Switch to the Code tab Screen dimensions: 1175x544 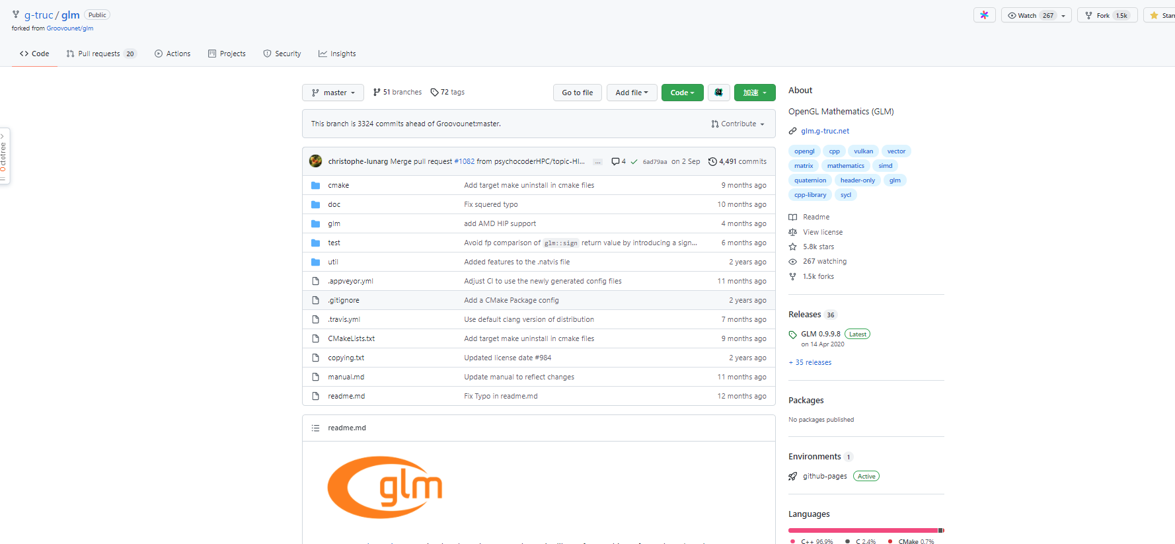(34, 54)
